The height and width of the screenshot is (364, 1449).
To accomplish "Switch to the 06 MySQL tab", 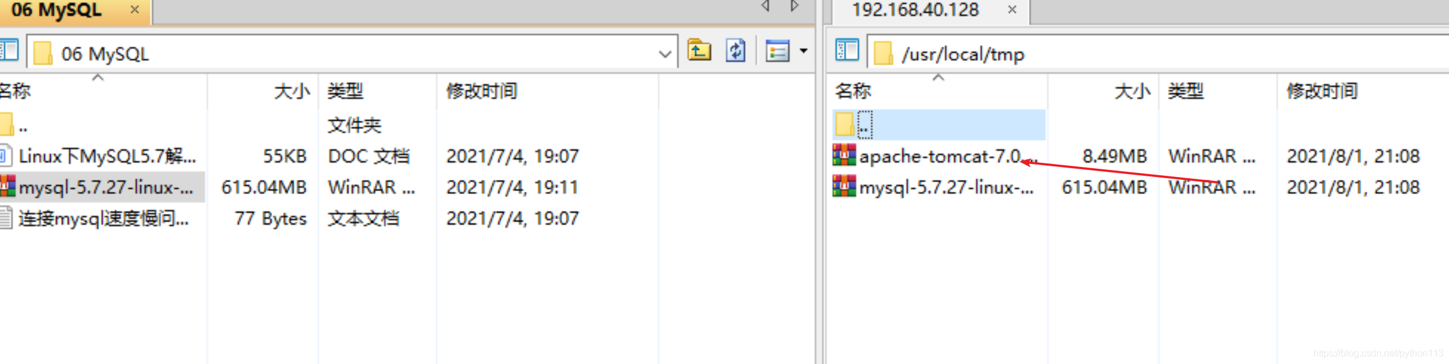I will click(57, 11).
